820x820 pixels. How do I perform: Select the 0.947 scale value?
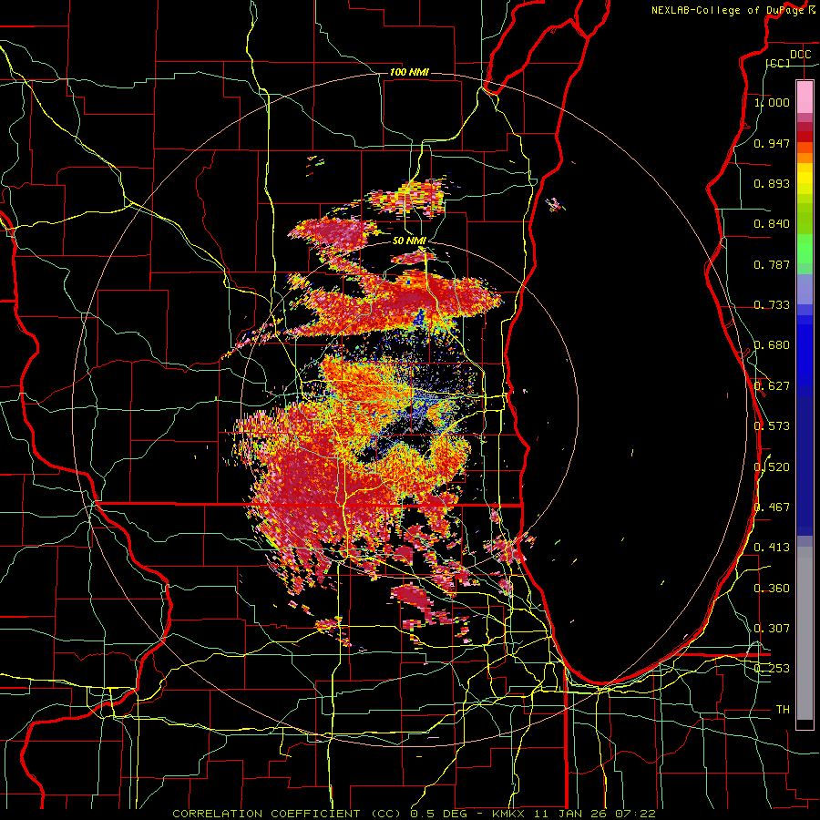click(x=772, y=143)
